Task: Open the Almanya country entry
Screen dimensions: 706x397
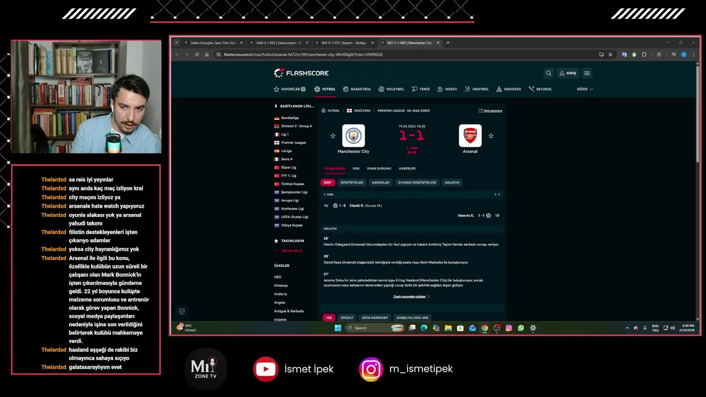Action: click(x=281, y=286)
